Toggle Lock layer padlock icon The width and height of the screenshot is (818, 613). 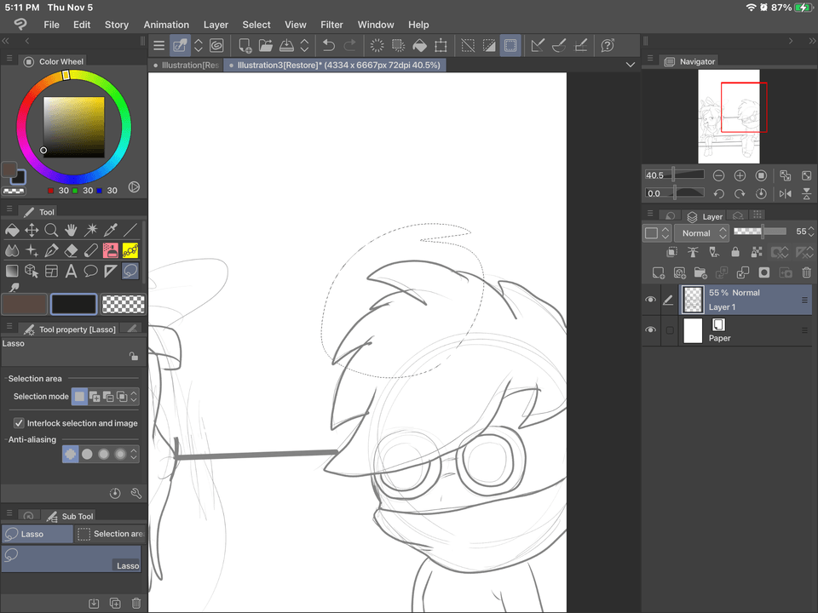click(x=735, y=252)
